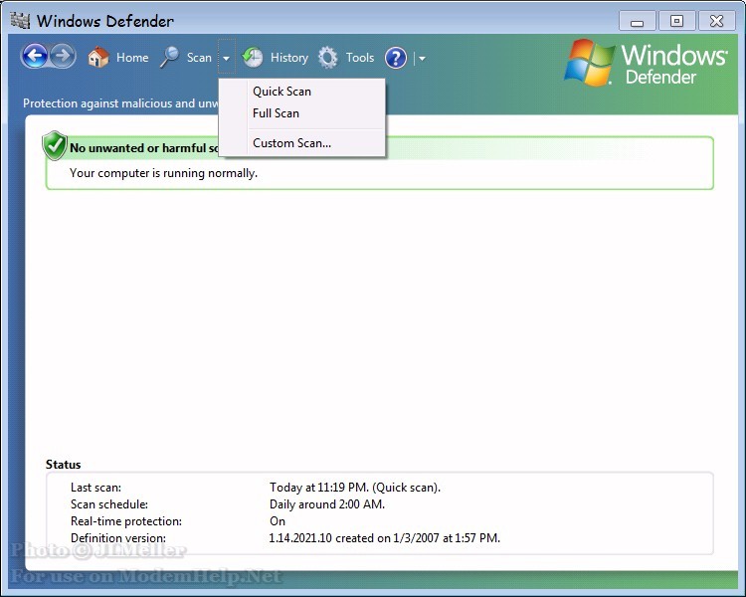Click the Windows Defender title bar icon
Image resolution: width=746 pixels, height=597 pixels.
click(x=21, y=21)
